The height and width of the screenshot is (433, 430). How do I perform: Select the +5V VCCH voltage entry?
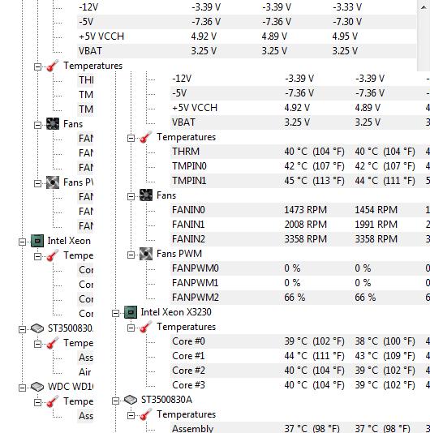pyautogui.click(x=300, y=108)
